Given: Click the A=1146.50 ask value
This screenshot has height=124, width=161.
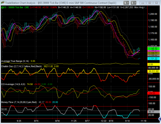Looking at the screenshot, I should point(76,7).
